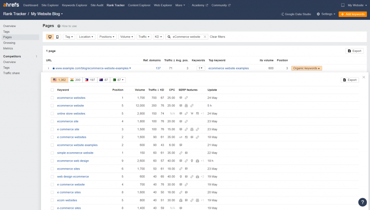Screen dimensions: 370x210
Task: Switch to the desktop device view icon
Action: click(x=50, y=37)
